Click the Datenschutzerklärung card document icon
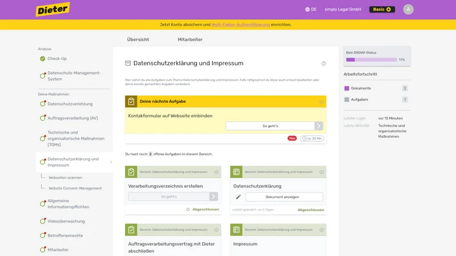 236,172
